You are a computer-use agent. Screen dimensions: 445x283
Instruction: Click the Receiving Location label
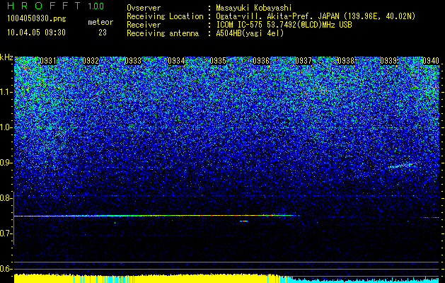165,16
